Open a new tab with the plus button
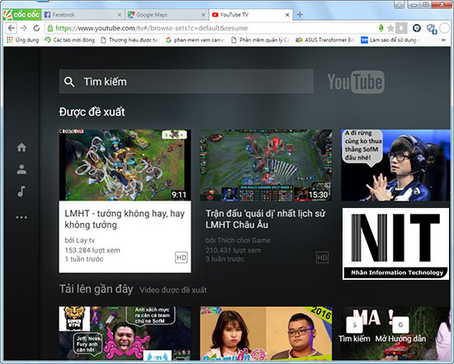The width and height of the screenshot is (454, 364). (x=300, y=15)
